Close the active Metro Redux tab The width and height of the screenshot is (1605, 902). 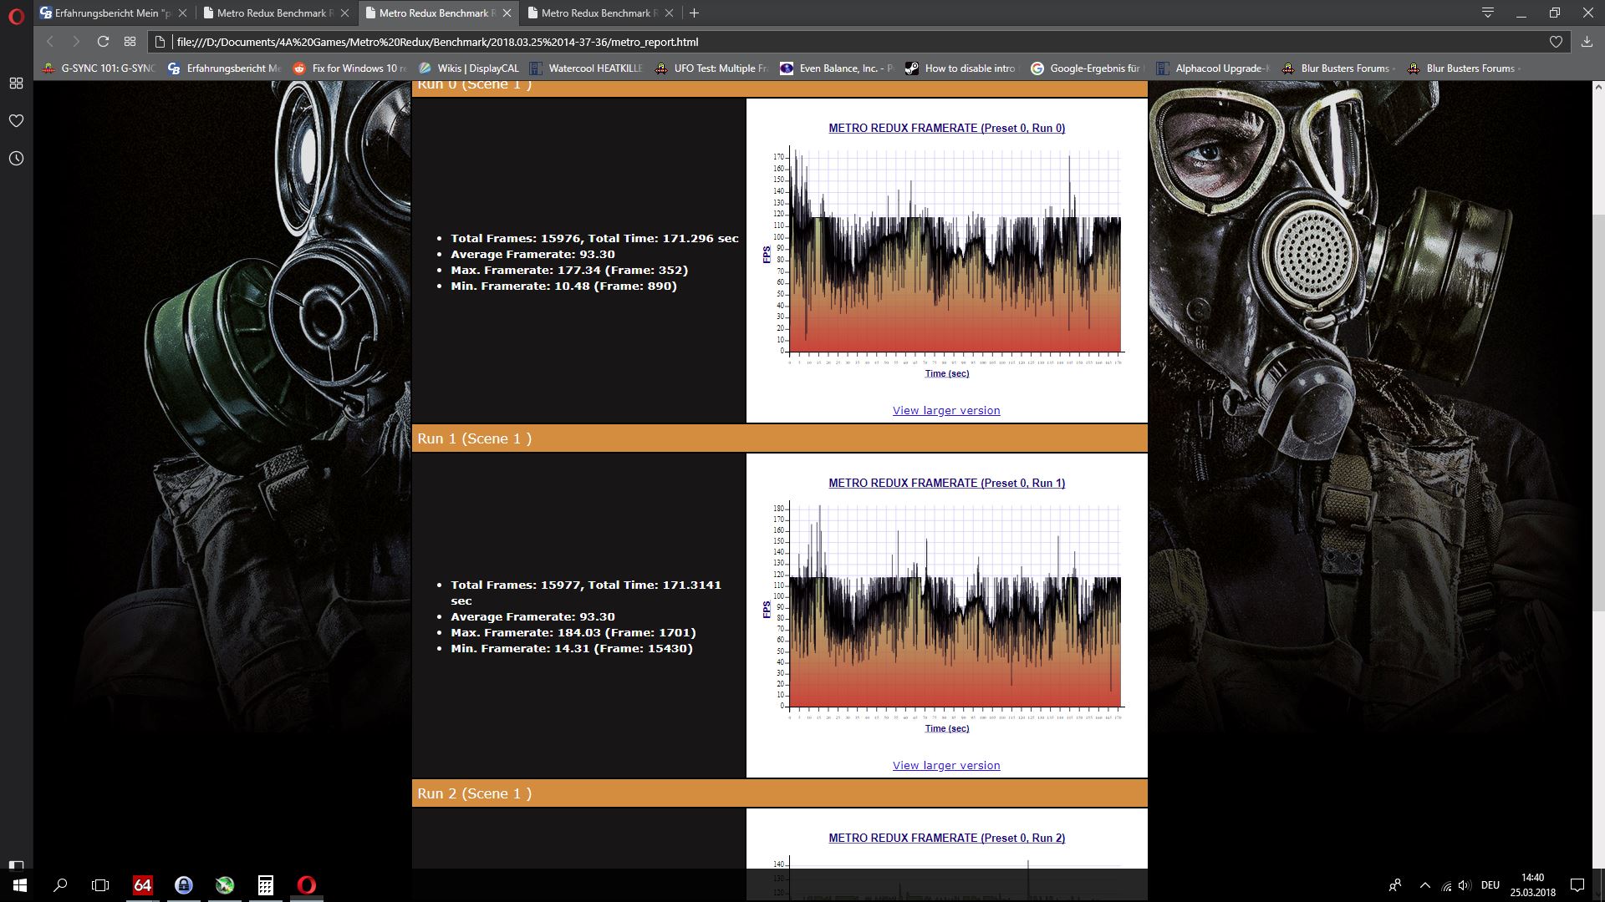(x=507, y=13)
